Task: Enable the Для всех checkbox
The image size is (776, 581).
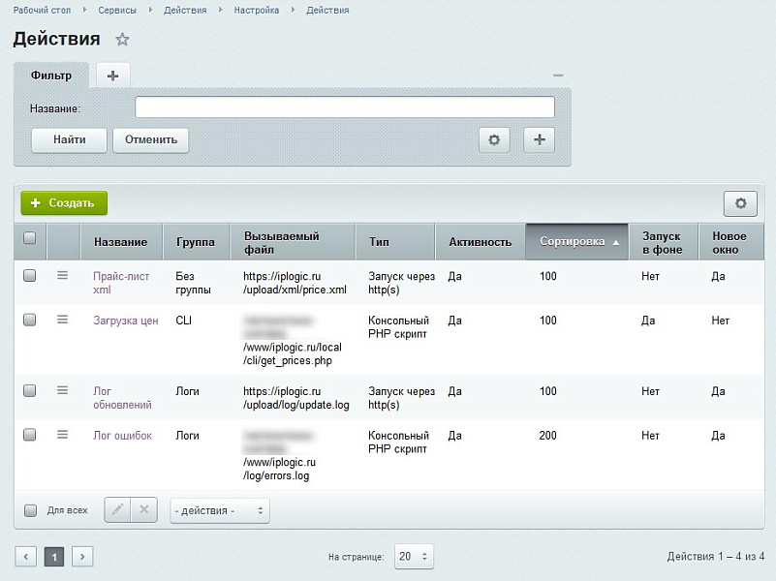Action: (30, 510)
